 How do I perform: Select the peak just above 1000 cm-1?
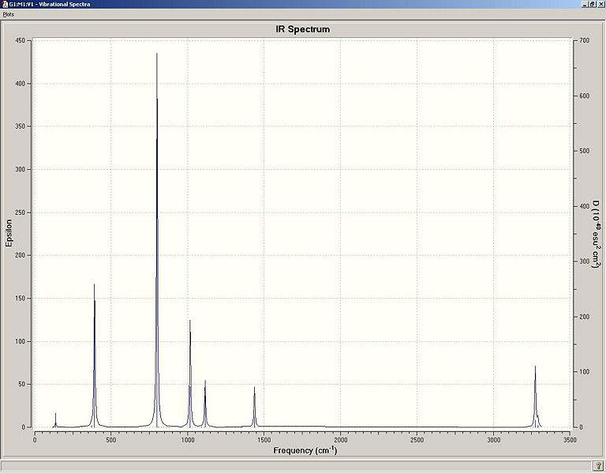tap(189, 374)
